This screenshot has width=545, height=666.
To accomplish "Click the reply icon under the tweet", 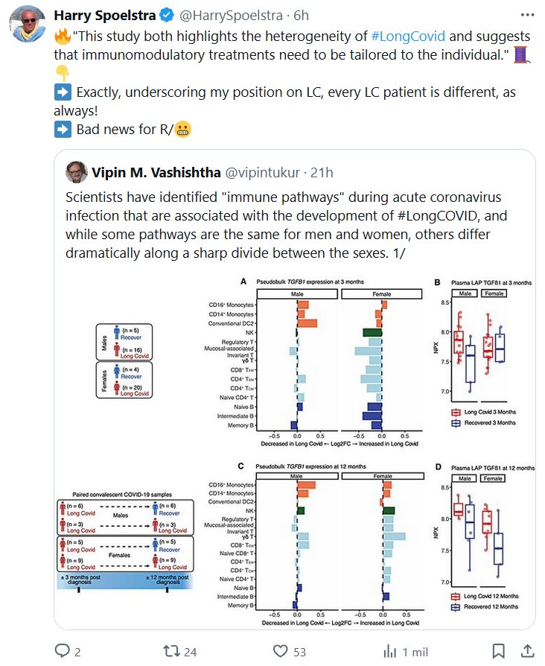I will [63, 651].
